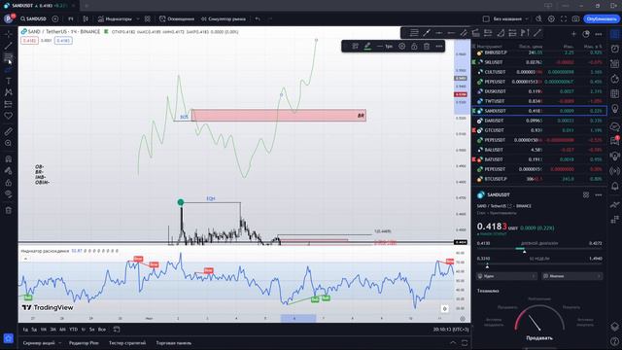This screenshot has width=622, height=350.
Task: Select the zoom in tool in sidebar
Action: point(9,143)
